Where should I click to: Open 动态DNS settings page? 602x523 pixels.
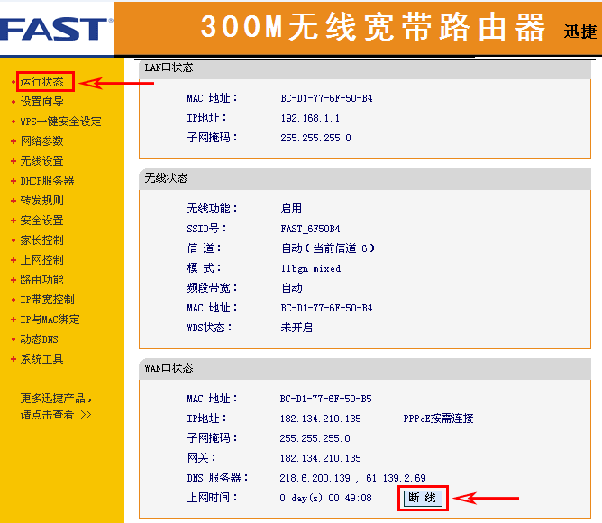tap(39, 339)
